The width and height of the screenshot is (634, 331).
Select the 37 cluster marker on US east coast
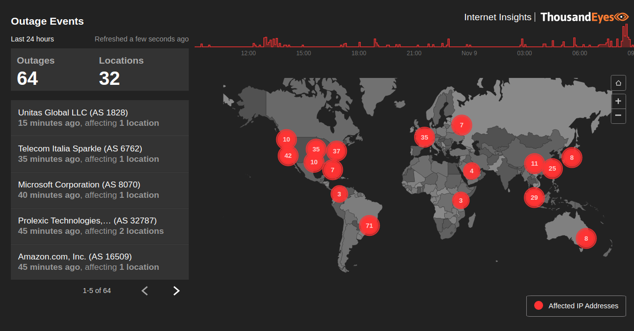[337, 151]
